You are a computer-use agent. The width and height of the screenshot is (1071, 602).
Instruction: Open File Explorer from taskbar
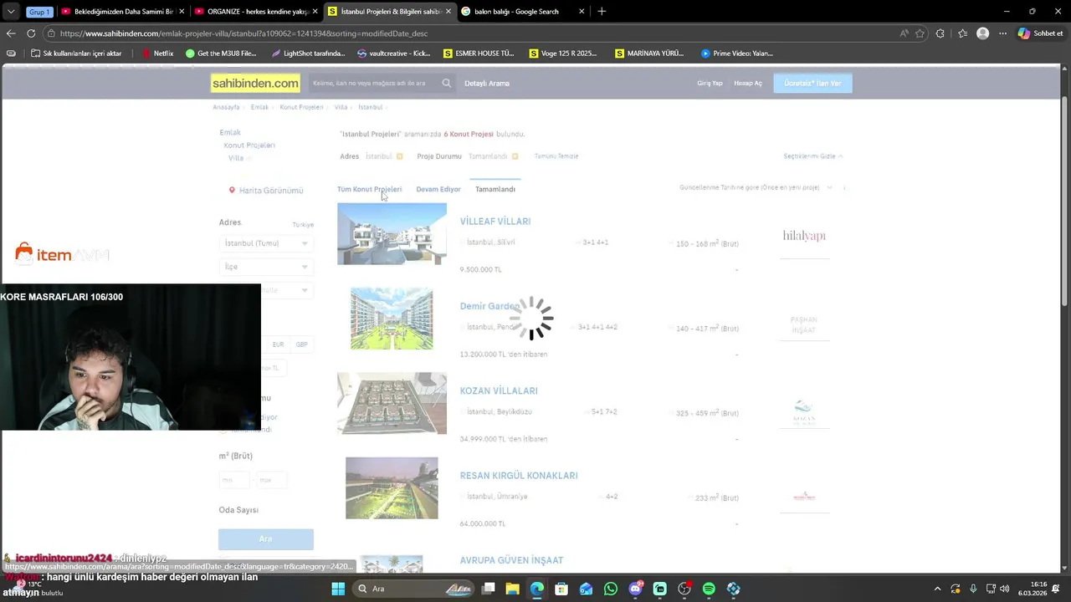(512, 589)
